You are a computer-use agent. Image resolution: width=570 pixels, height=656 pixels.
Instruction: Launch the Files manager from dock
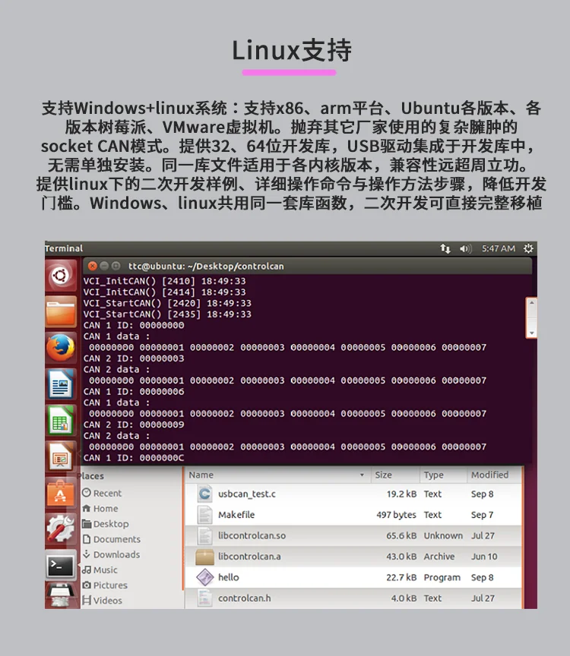click(x=61, y=312)
